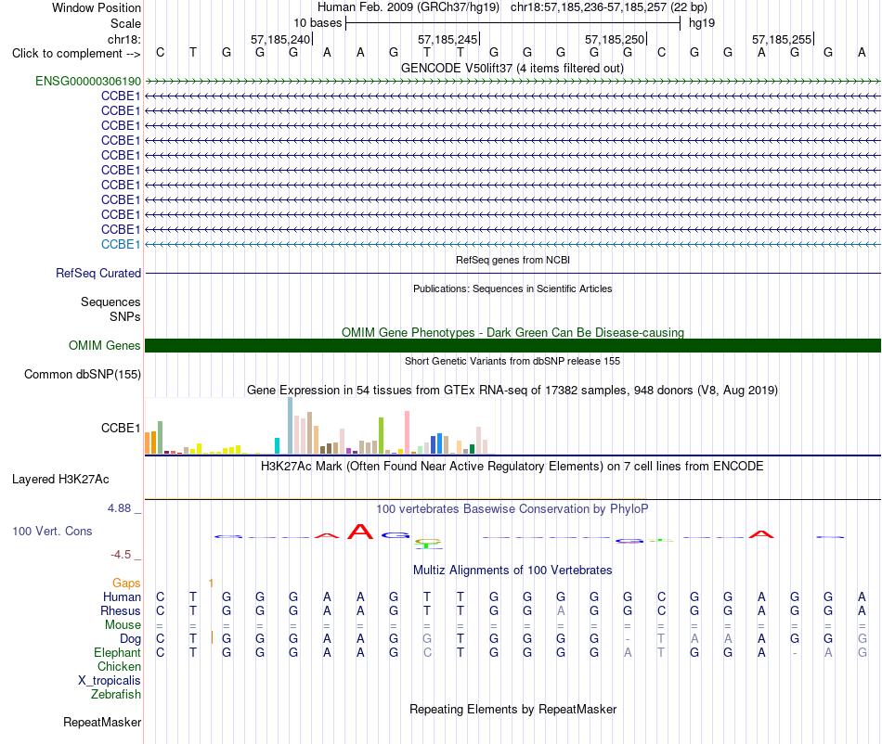The image size is (882, 744).
Task: Click the 57,185,255 position marker
Action: tap(783, 39)
